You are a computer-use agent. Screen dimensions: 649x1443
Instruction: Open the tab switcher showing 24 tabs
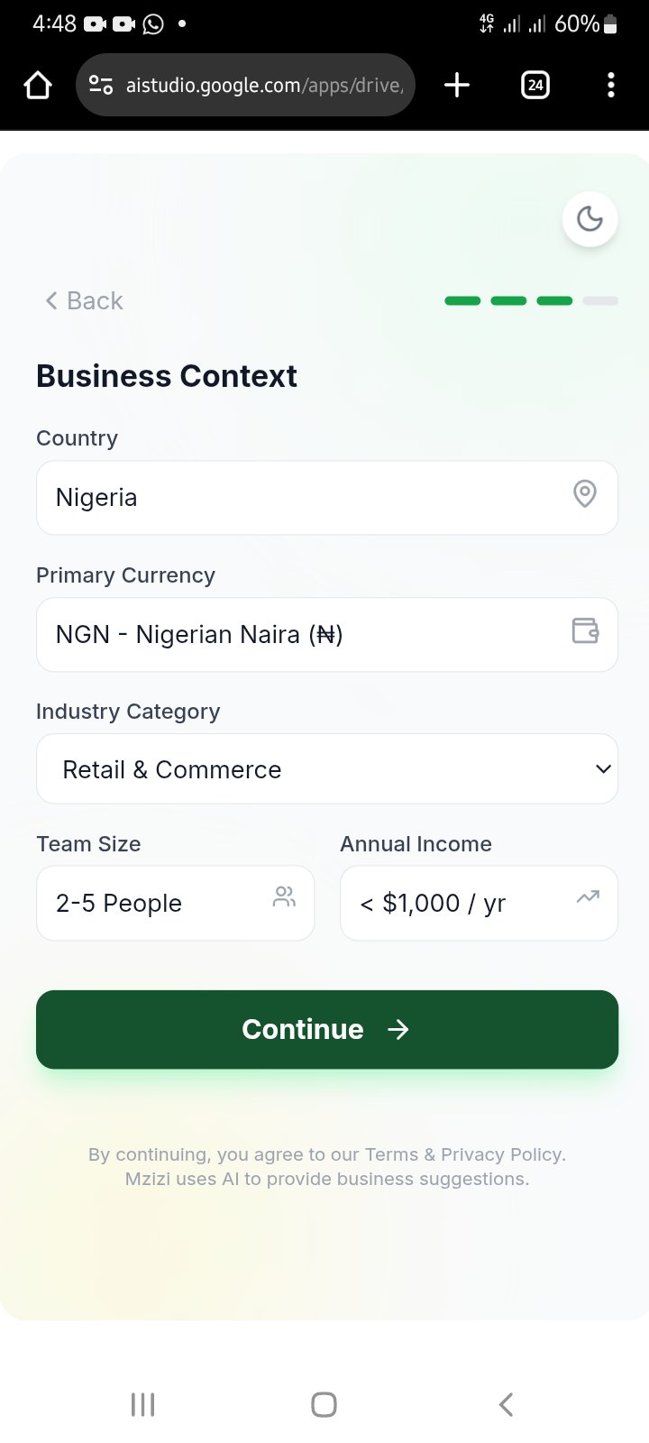coord(535,85)
